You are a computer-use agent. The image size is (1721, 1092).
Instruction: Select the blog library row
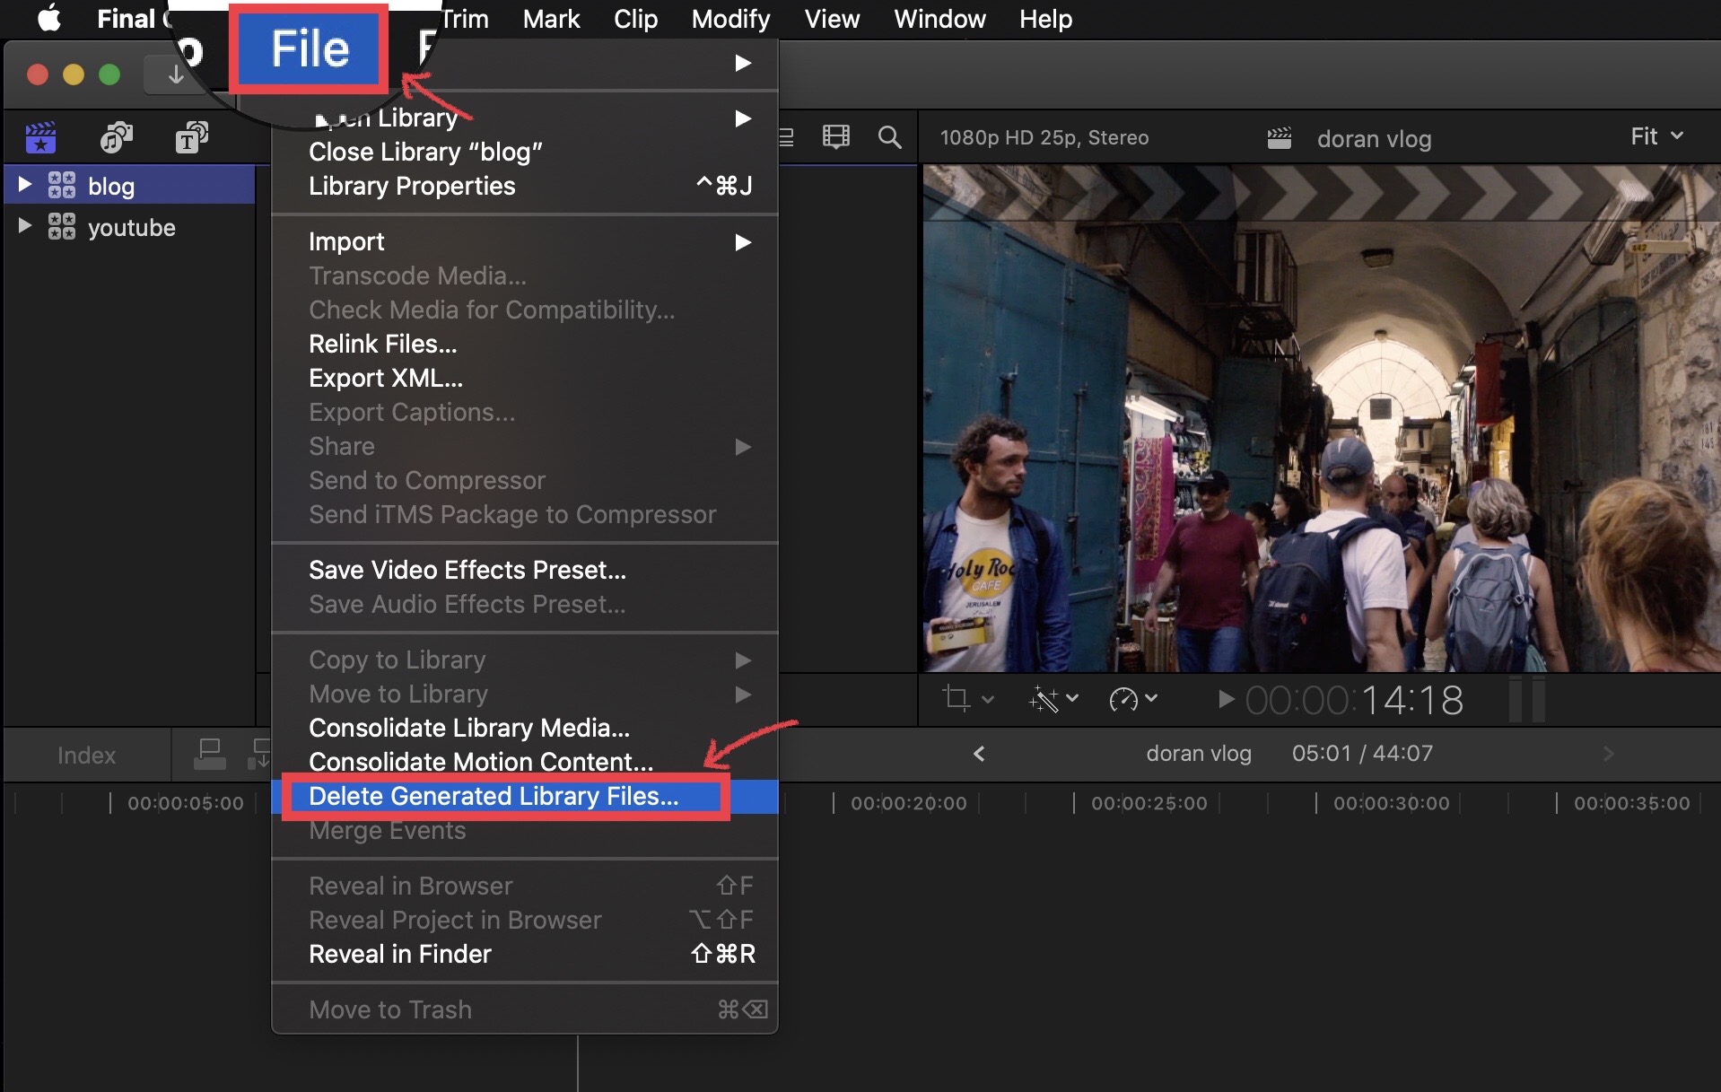pyautogui.click(x=130, y=185)
